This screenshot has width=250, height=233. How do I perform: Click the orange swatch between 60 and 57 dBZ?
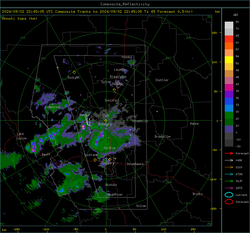tap(229, 46)
